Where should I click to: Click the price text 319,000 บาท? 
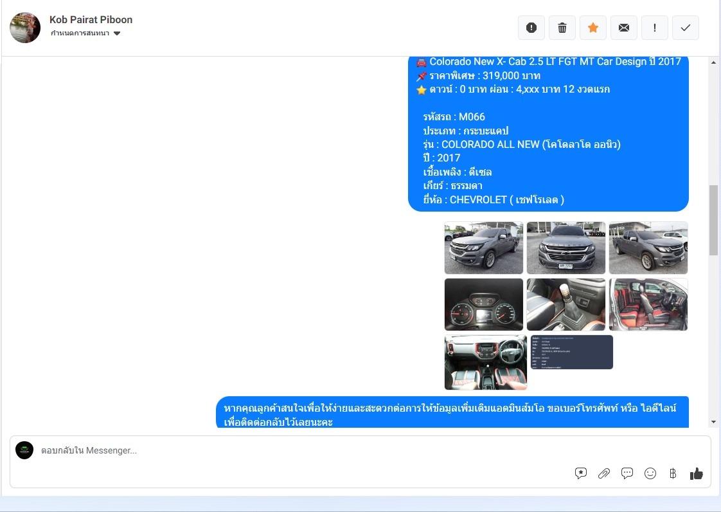pos(512,75)
